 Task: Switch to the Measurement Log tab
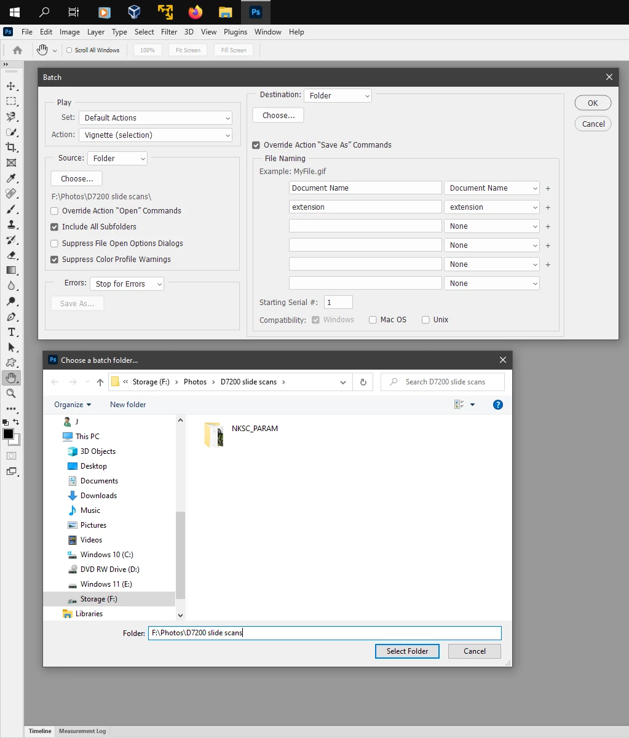point(82,731)
